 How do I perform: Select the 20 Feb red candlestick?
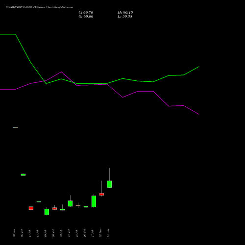click(54, 208)
